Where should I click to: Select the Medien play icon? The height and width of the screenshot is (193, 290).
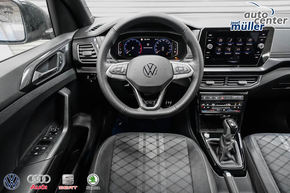[219, 49]
